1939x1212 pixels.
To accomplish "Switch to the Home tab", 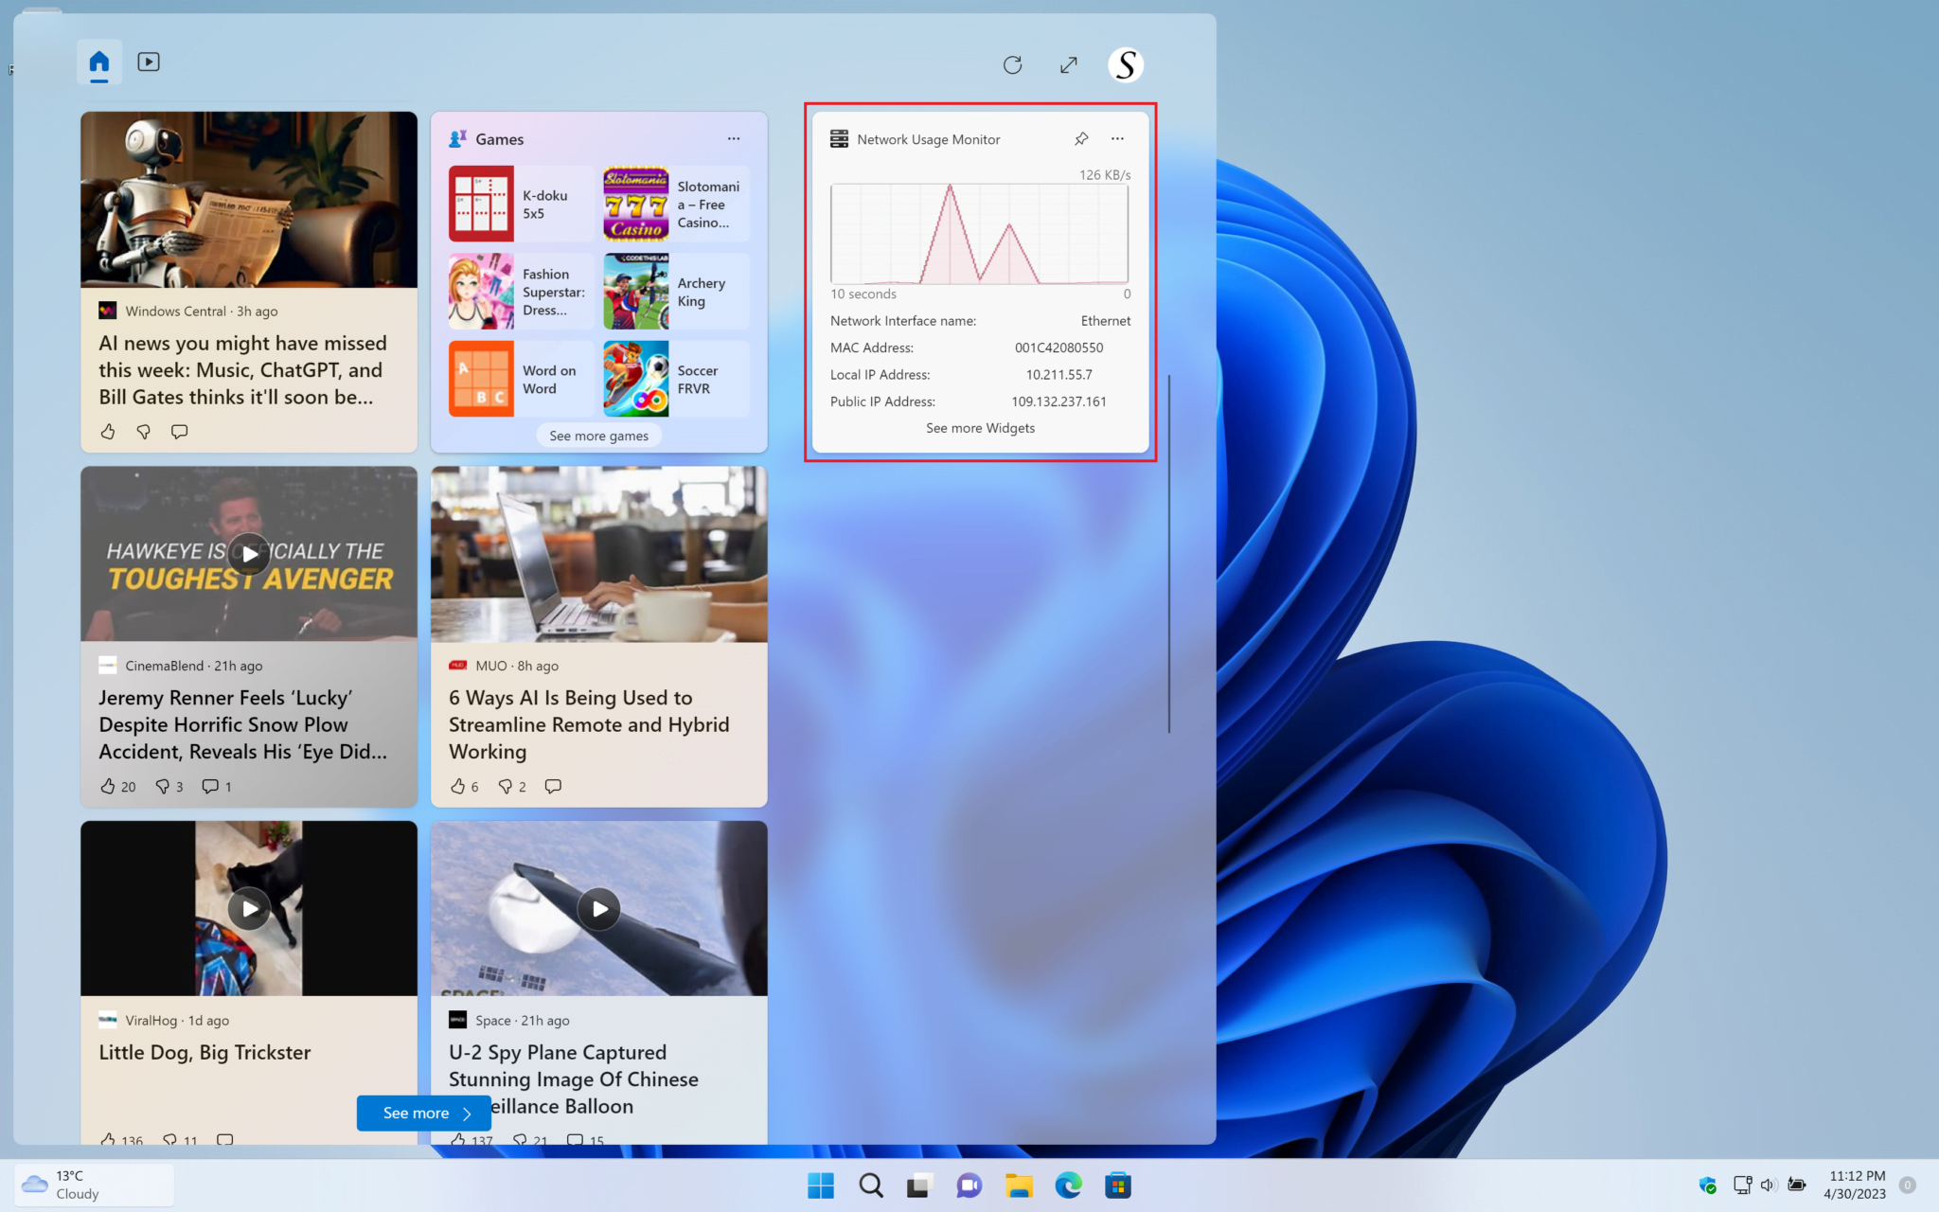I will coord(98,61).
